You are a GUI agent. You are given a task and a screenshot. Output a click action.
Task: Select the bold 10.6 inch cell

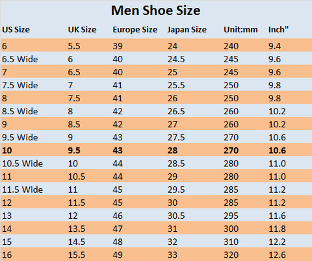click(x=277, y=151)
